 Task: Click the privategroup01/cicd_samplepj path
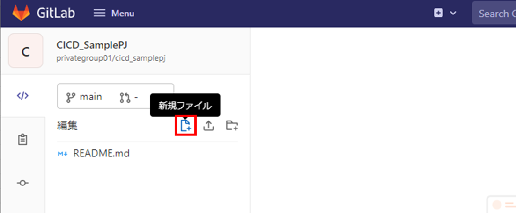[x=111, y=58]
